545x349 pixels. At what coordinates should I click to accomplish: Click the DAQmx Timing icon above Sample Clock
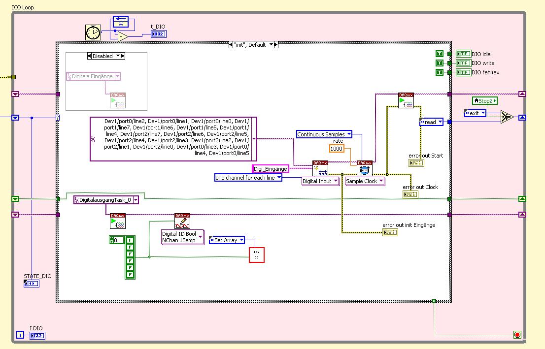[x=365, y=168]
